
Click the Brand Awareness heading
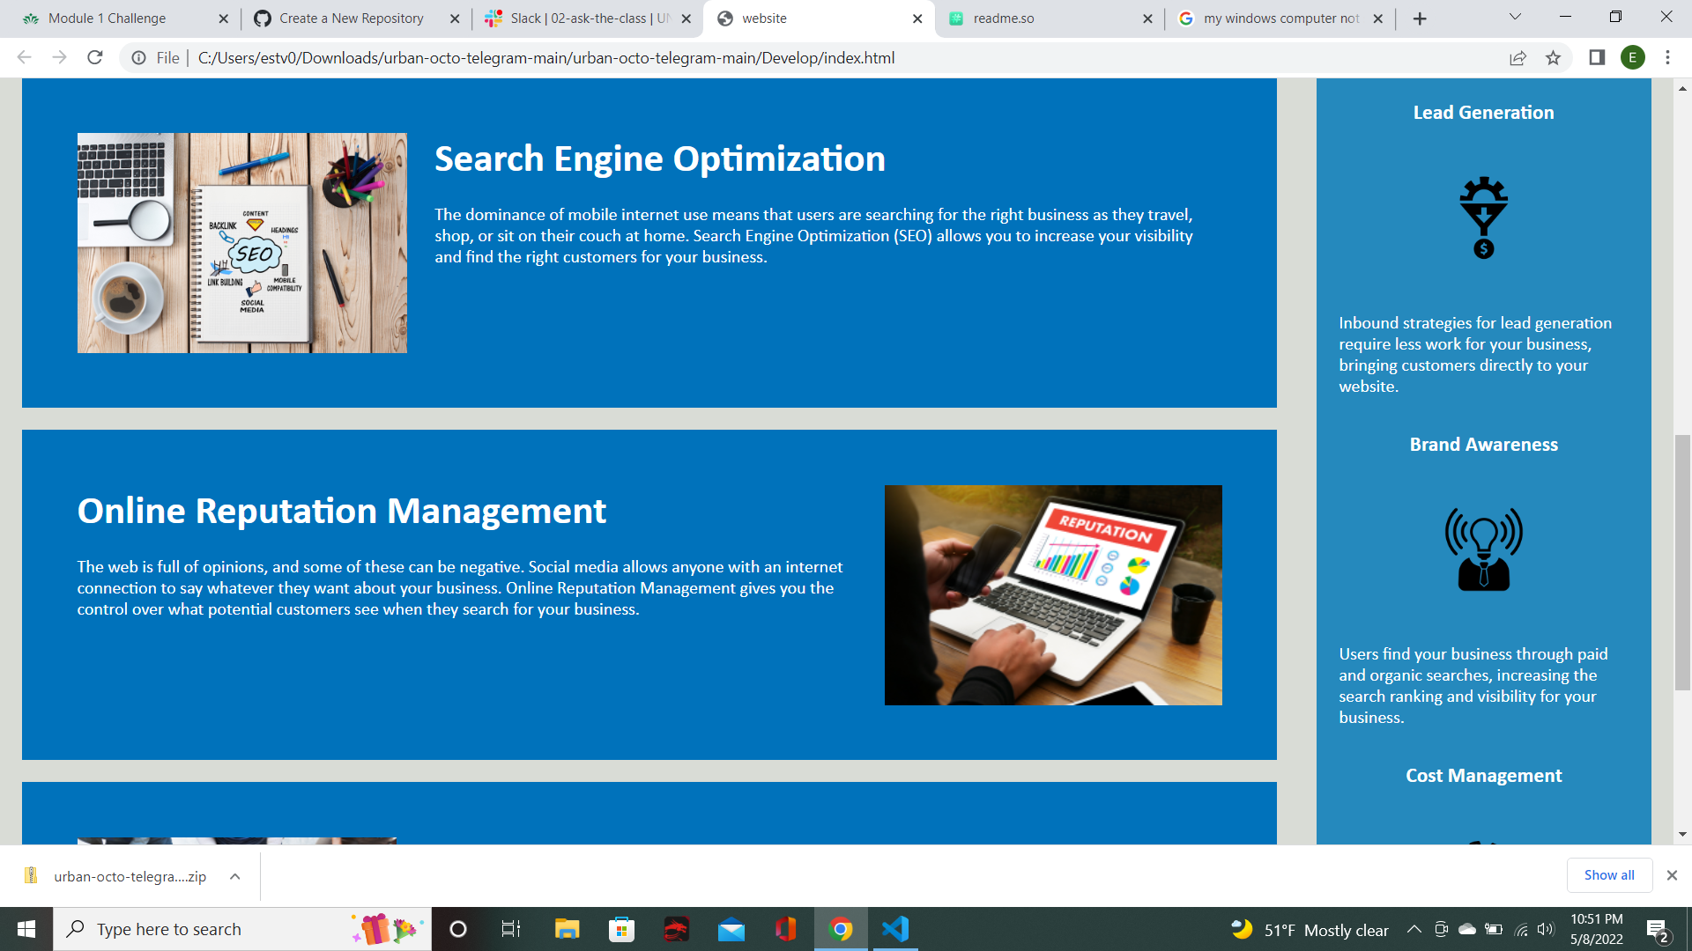point(1484,445)
